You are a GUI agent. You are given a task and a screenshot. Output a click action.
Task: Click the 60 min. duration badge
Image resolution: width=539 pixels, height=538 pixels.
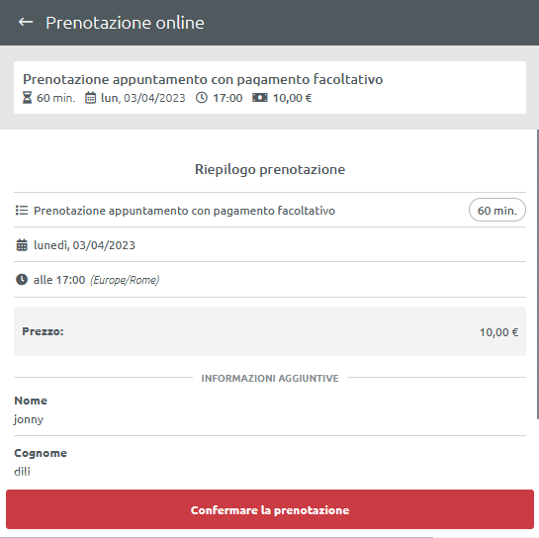(497, 210)
